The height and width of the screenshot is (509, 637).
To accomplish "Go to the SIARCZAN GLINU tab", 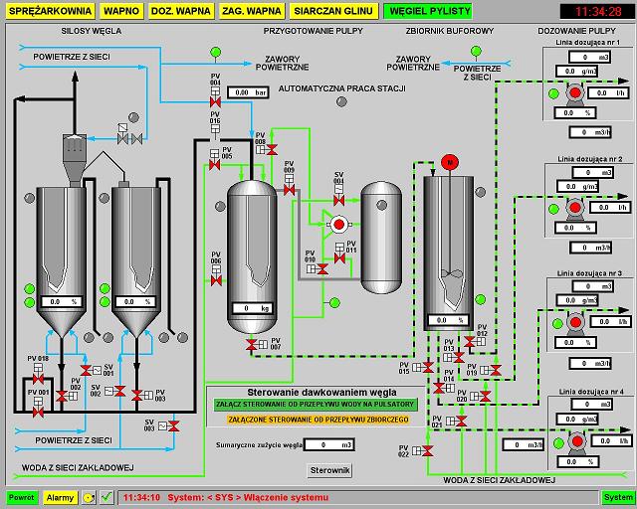I will coord(333,11).
